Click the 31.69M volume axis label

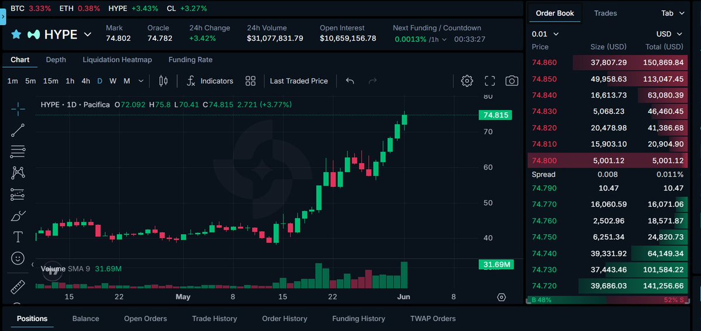tap(496, 264)
